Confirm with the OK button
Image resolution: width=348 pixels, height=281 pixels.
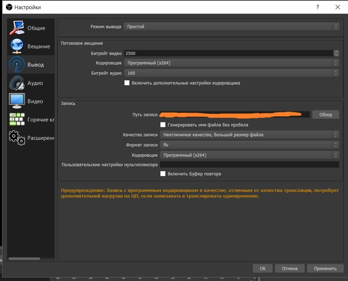[263, 268]
